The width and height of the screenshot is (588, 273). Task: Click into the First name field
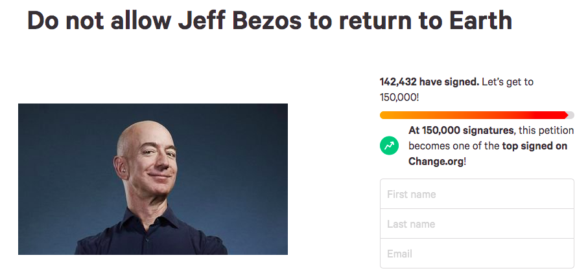point(476,194)
